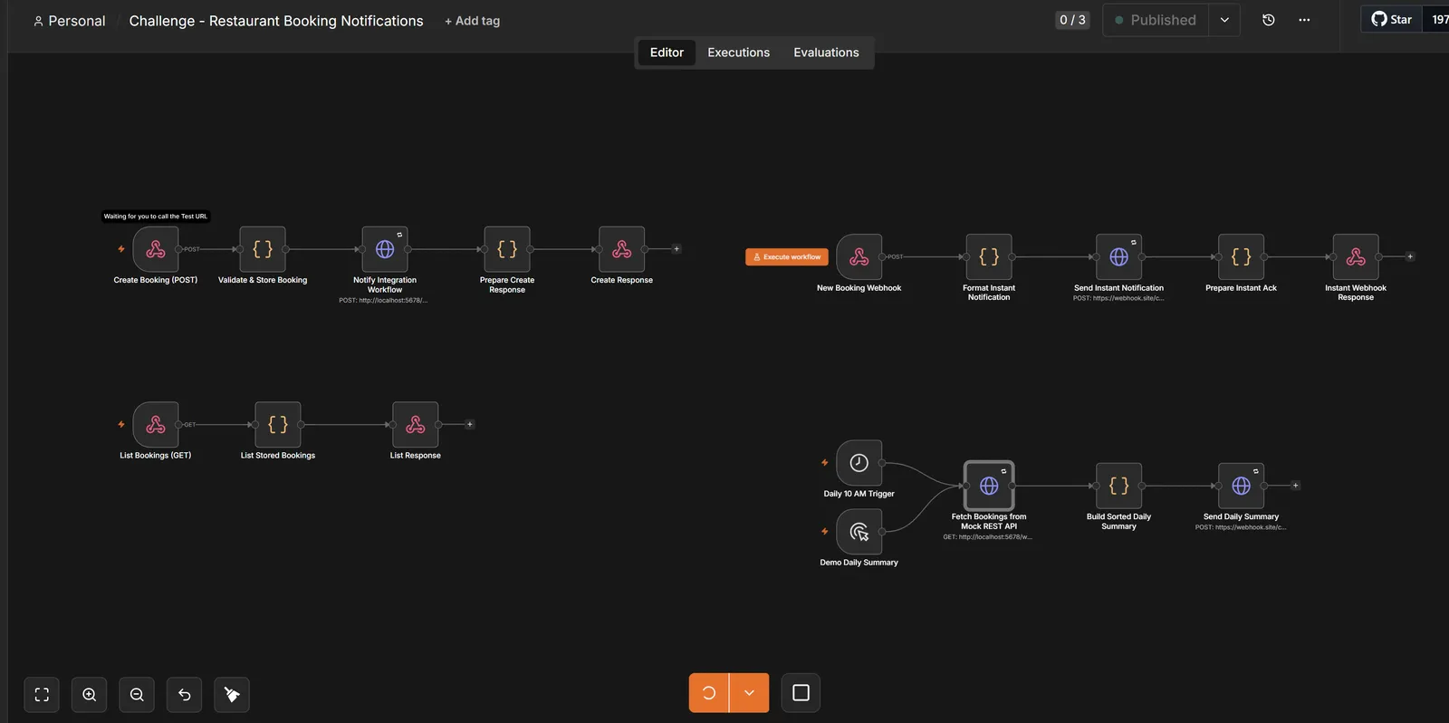Add a node after Send Daily Summary

[1295, 486]
